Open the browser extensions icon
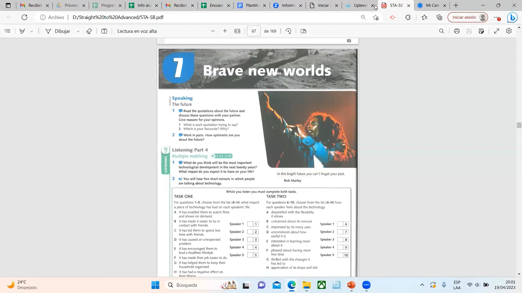The width and height of the screenshot is (522, 293). (x=408, y=17)
